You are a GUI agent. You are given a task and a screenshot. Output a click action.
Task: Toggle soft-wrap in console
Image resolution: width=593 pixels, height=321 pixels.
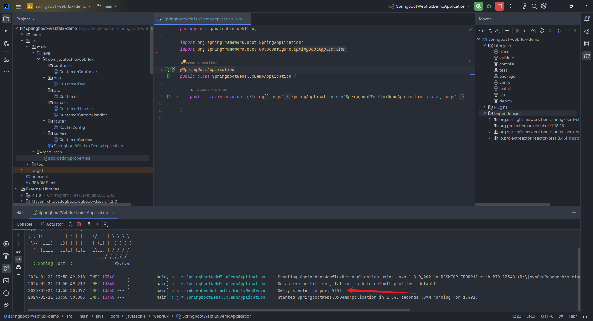pos(19,251)
